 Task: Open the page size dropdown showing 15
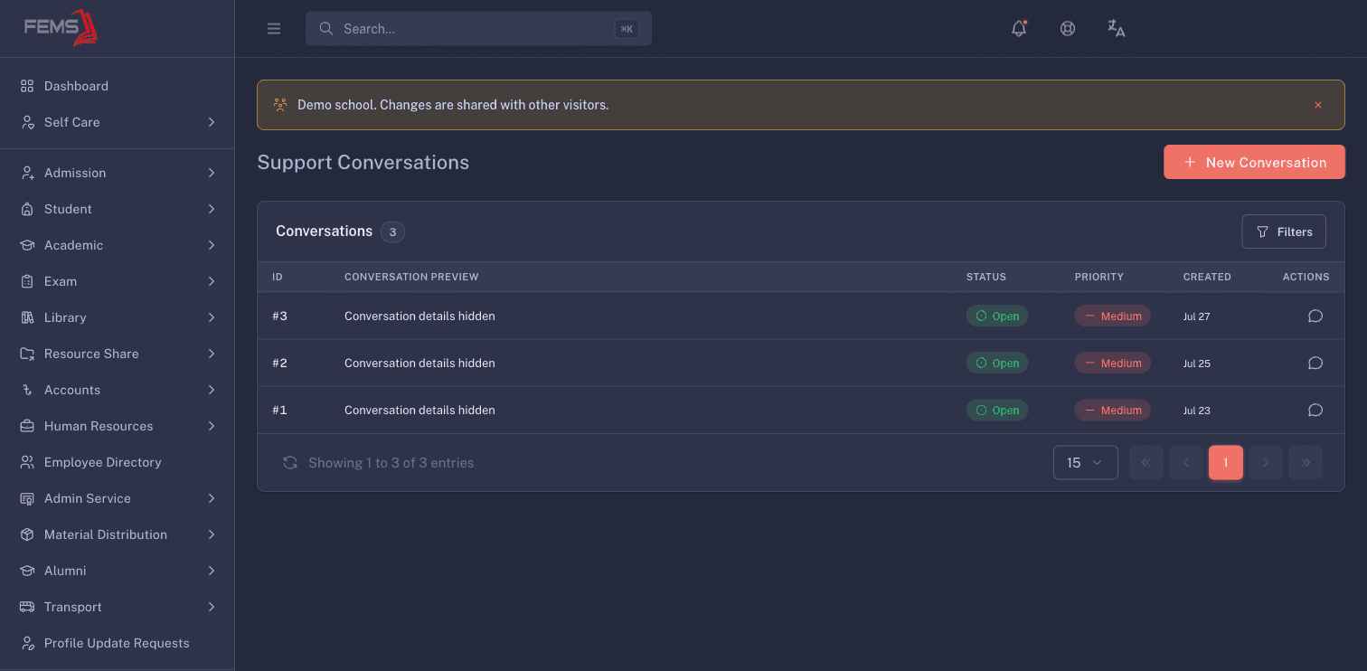(x=1085, y=462)
